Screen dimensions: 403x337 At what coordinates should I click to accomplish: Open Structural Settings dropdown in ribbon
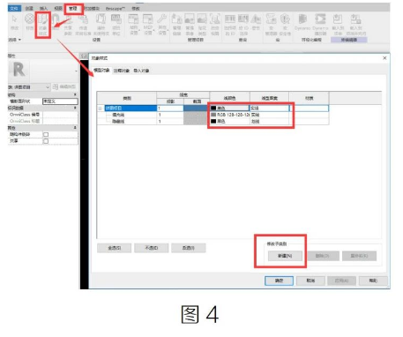(133, 25)
